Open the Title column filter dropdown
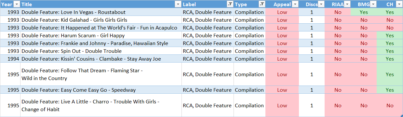 tap(178, 4)
